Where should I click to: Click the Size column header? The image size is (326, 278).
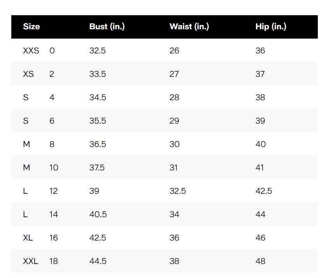(x=31, y=27)
